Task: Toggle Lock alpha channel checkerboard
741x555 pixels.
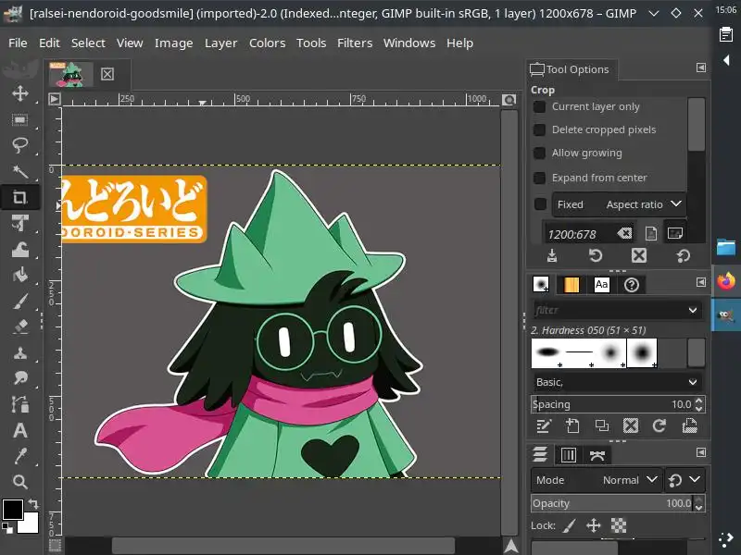Action: (x=618, y=525)
